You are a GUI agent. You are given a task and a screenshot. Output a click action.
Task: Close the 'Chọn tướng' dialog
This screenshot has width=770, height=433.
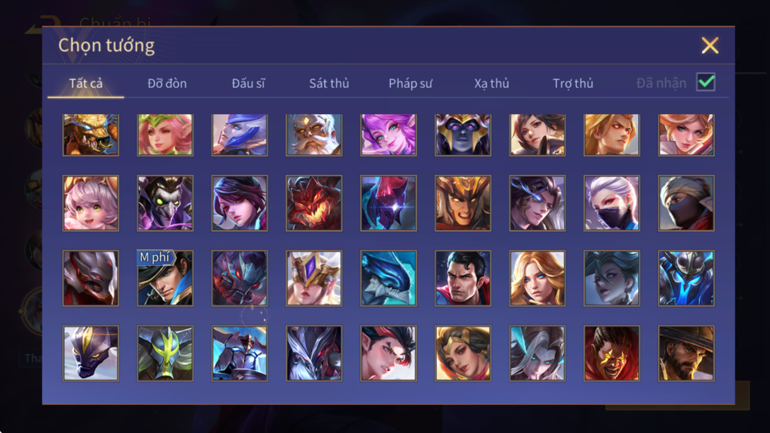tap(710, 45)
